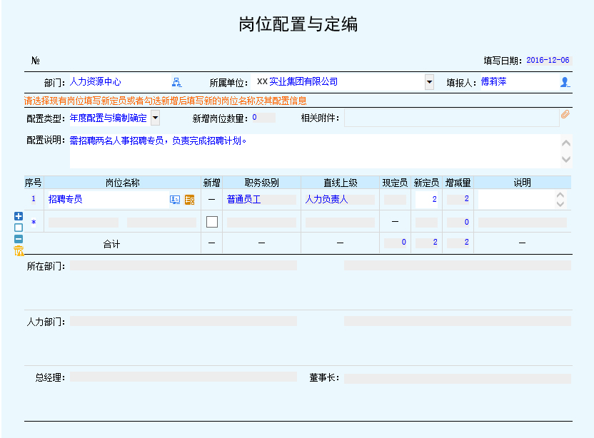This screenshot has width=594, height=438.
Task: Click first 人力部门 approval field
Action: [183, 321]
